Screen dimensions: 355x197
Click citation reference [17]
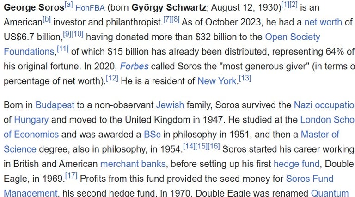click(71, 176)
